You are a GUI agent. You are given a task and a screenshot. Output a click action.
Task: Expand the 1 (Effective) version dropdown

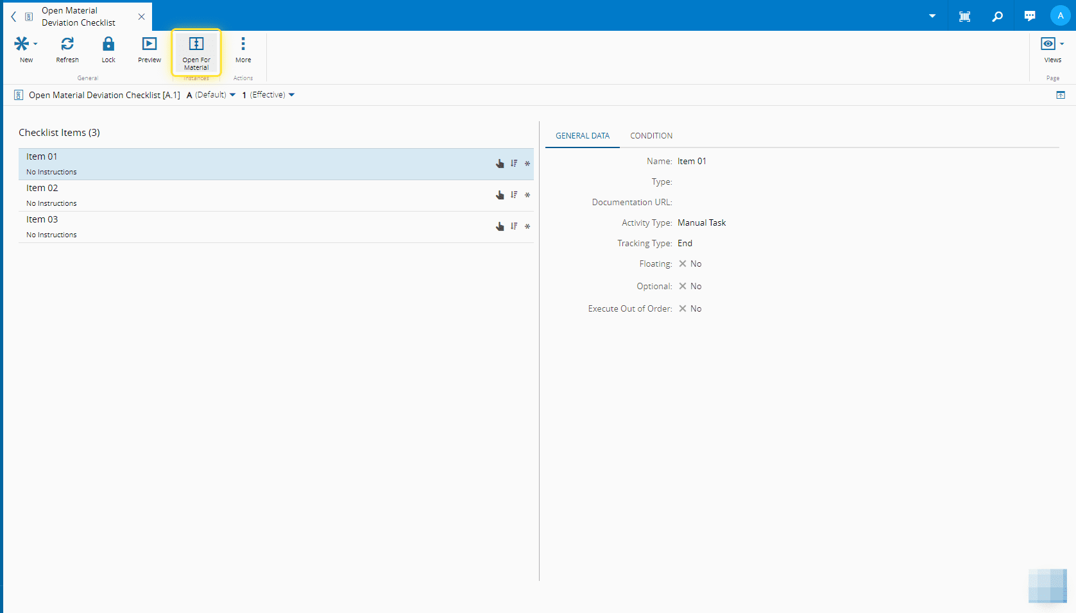tap(291, 95)
